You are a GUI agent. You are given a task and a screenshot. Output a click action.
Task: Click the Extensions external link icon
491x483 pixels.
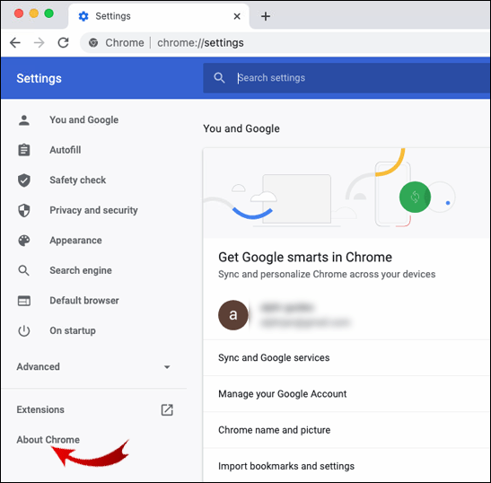(167, 409)
